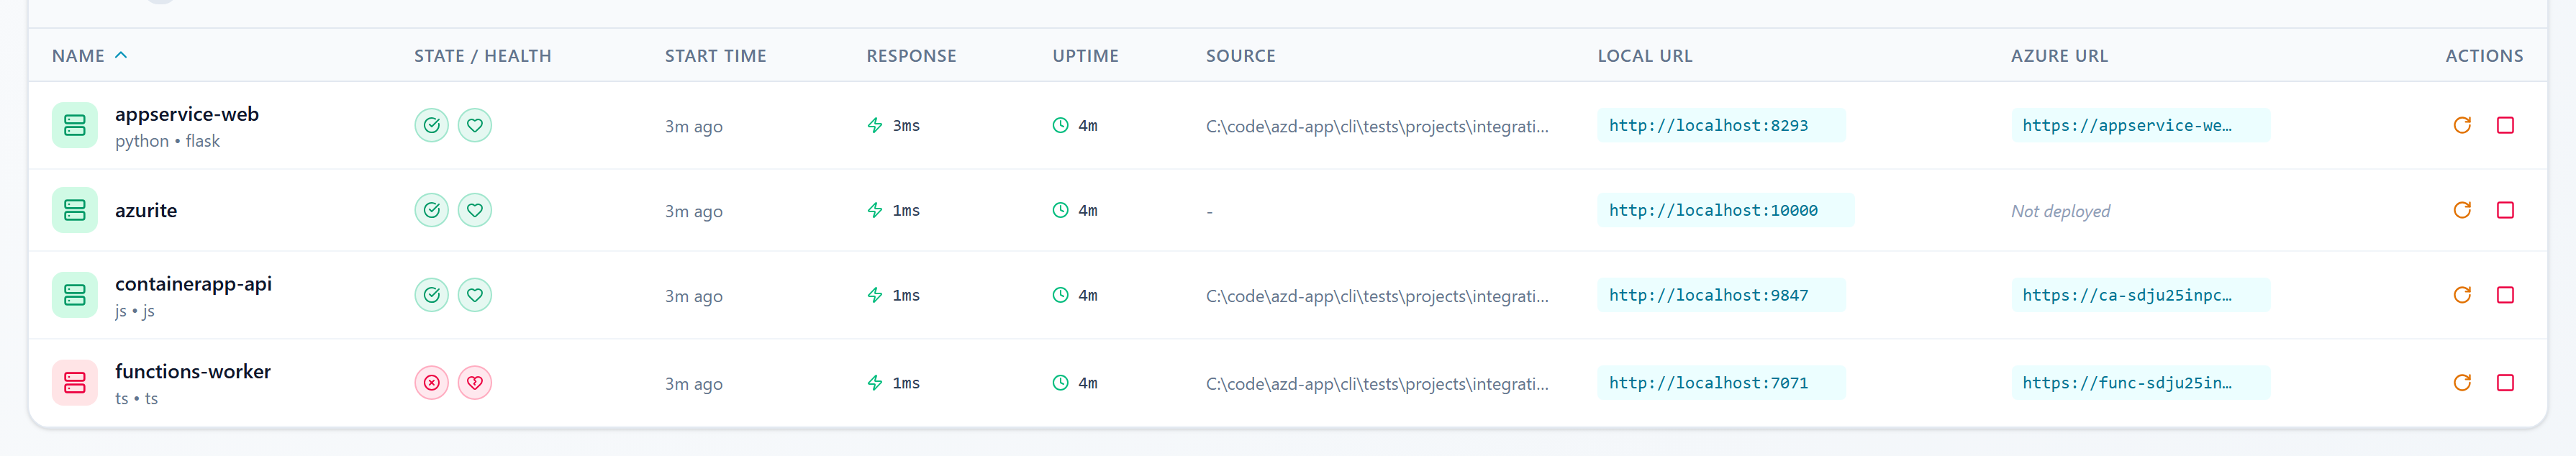Click azurite running state check icon
Image resolution: width=2576 pixels, height=456 pixels.
click(x=432, y=210)
